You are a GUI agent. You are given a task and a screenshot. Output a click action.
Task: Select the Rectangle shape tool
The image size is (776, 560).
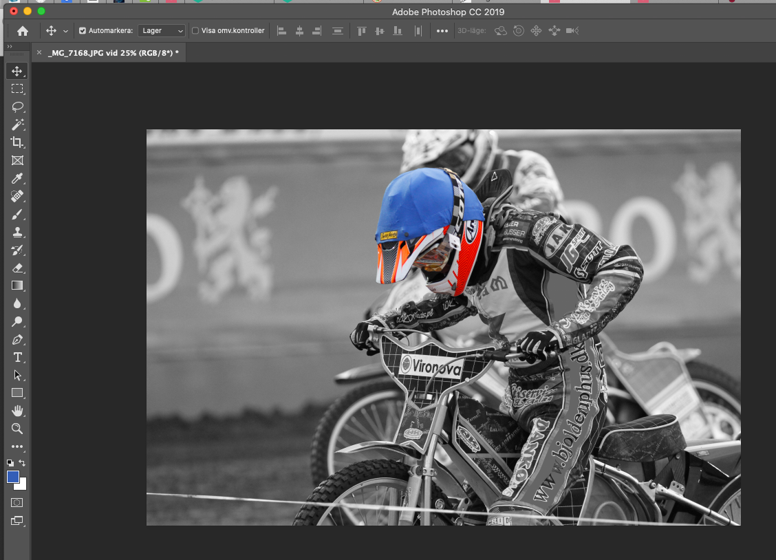(17, 393)
